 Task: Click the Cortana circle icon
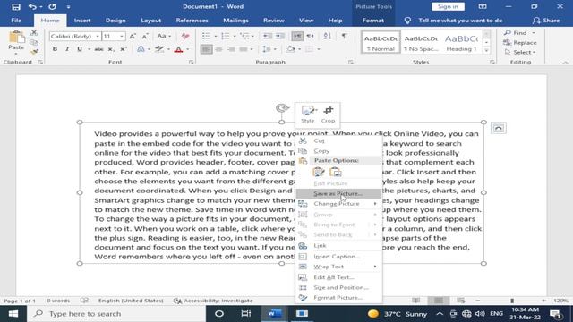click(219, 314)
